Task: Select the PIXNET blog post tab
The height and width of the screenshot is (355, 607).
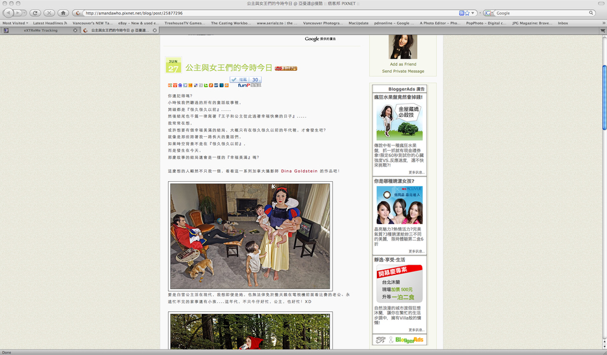Action: coord(120,30)
